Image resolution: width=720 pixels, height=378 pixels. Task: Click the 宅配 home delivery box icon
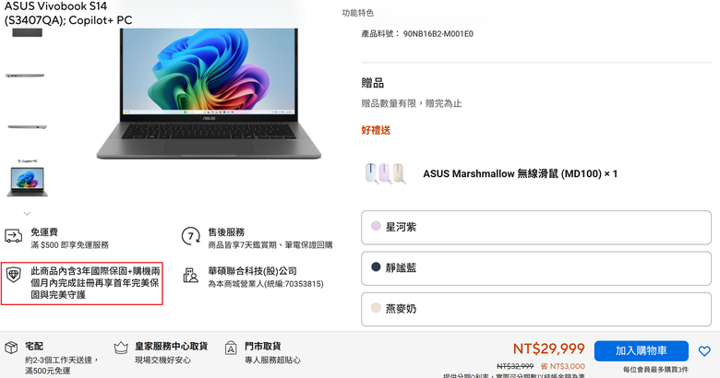pyautogui.click(x=11, y=348)
